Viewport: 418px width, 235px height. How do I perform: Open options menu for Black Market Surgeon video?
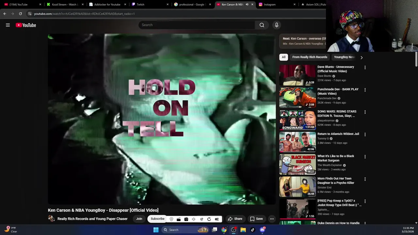pyautogui.click(x=365, y=157)
